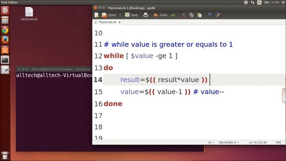The image size is (286, 161).
Task: Place cursor on line 12 while statement
Action: tap(140, 56)
